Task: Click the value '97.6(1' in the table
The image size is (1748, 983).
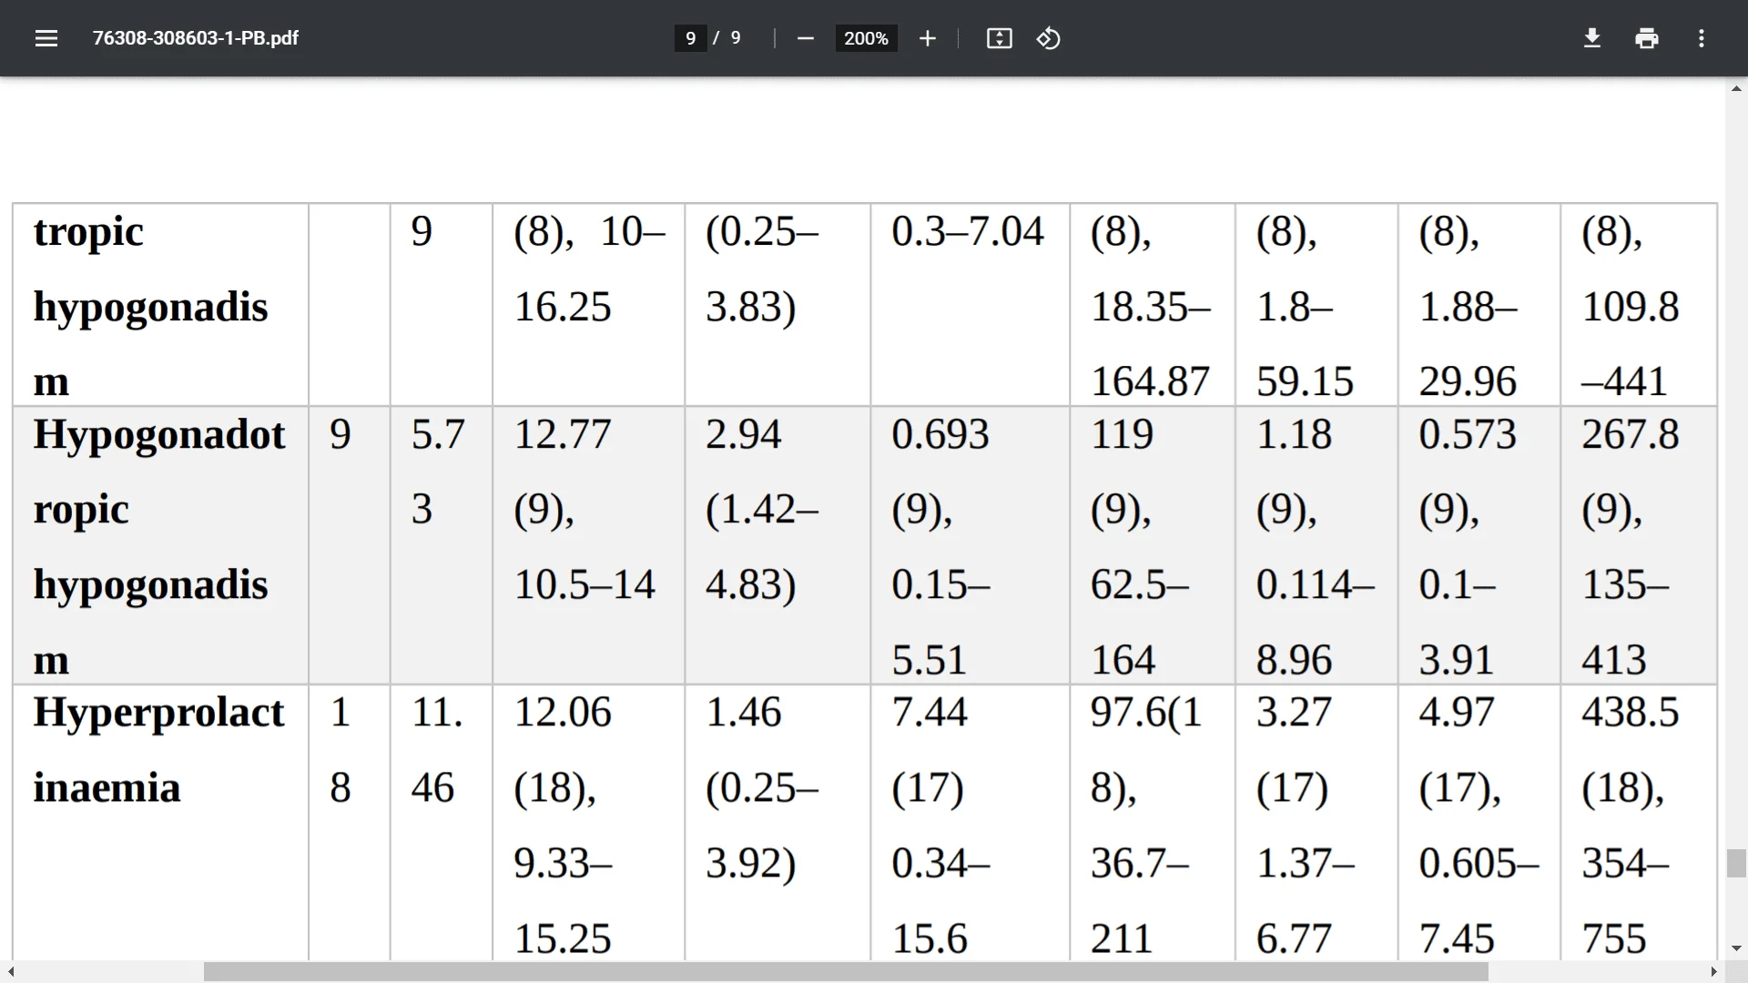Action: [1146, 713]
